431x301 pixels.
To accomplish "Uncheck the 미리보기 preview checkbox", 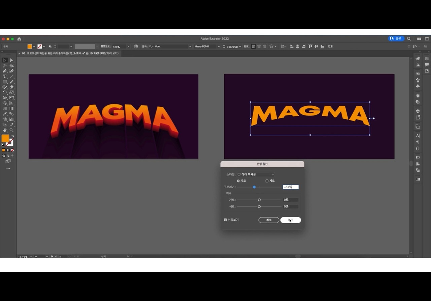I will (226, 220).
